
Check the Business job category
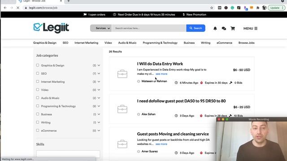point(38,114)
